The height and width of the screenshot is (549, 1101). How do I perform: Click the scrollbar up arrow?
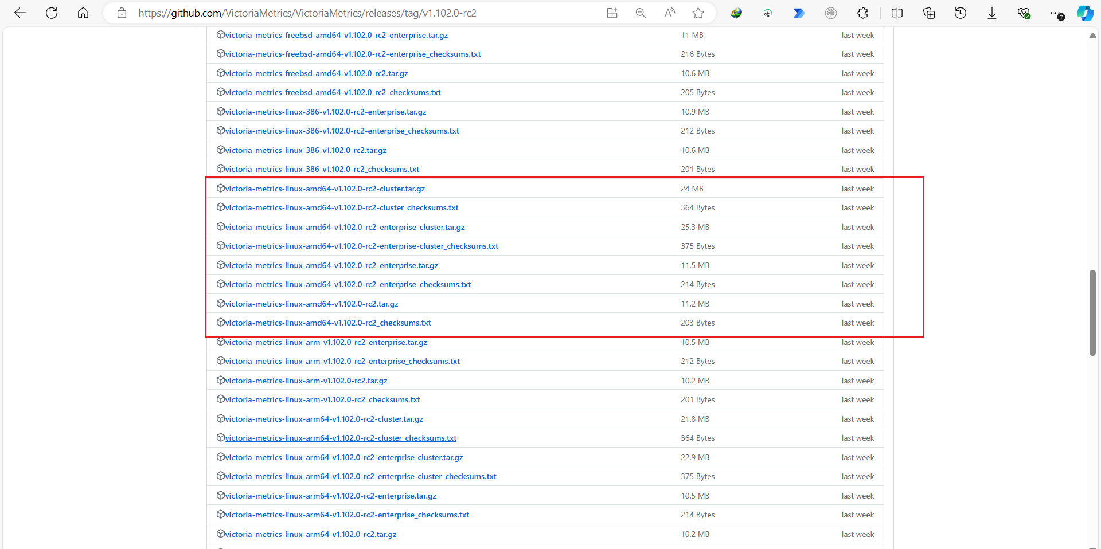(1092, 36)
